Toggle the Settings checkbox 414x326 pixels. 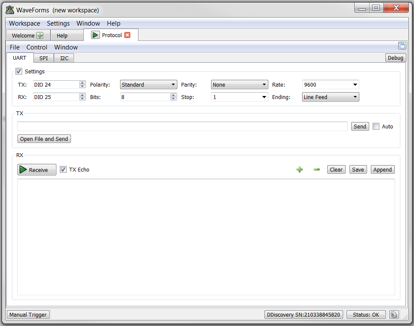(x=19, y=71)
